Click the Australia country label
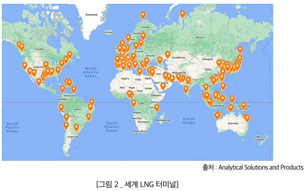Screen dimensions: 307x191 tap(233, 123)
